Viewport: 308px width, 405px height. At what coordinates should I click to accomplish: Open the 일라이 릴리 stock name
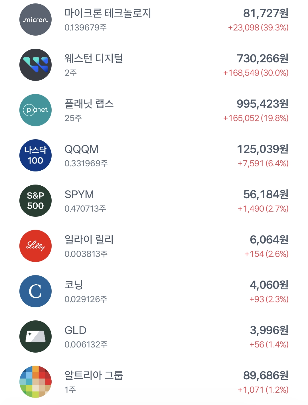pyautogui.click(x=89, y=240)
